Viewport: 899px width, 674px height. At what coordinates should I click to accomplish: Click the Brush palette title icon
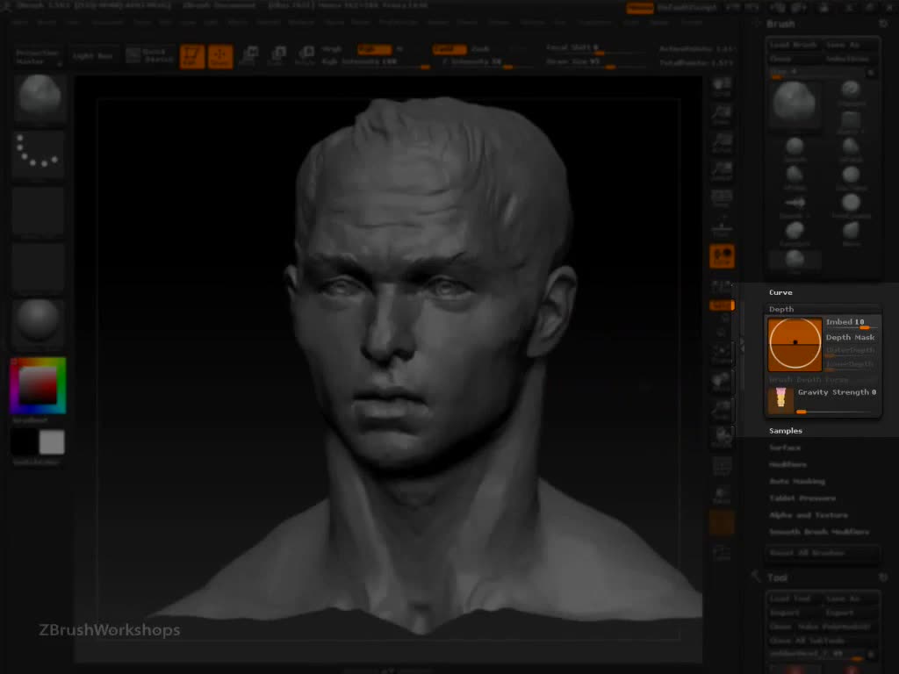(756, 24)
